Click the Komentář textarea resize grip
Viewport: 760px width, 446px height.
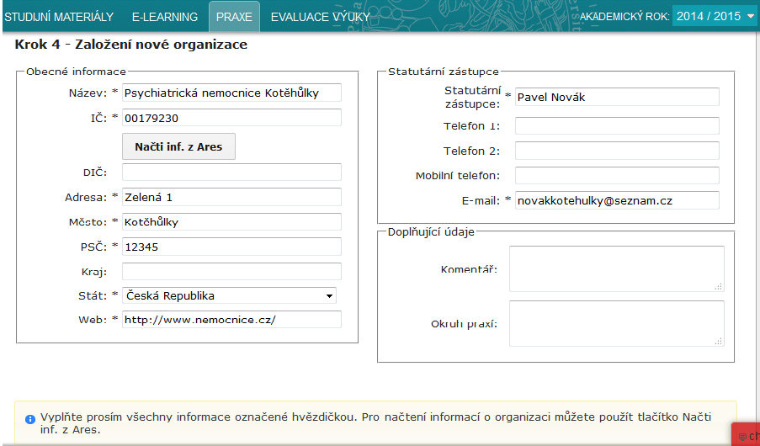click(x=719, y=286)
